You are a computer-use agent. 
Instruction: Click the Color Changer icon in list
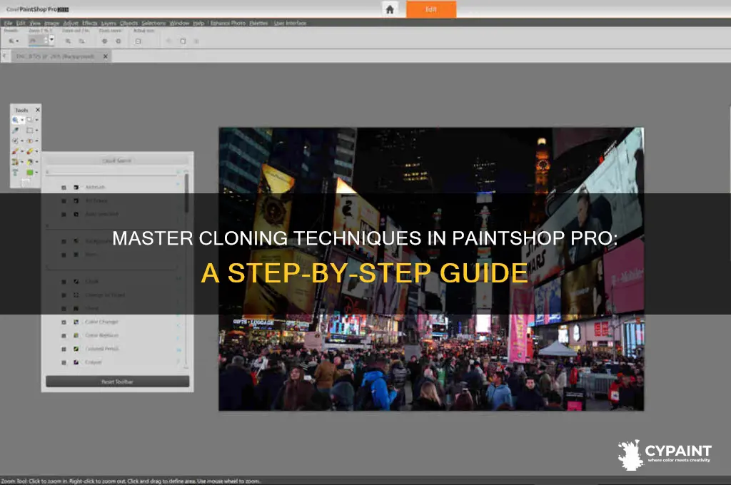(76, 322)
